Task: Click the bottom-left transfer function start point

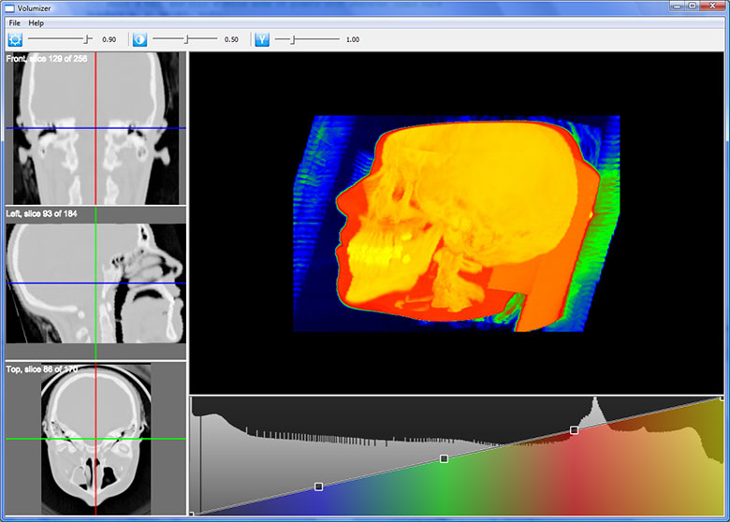Action: click(x=191, y=514)
